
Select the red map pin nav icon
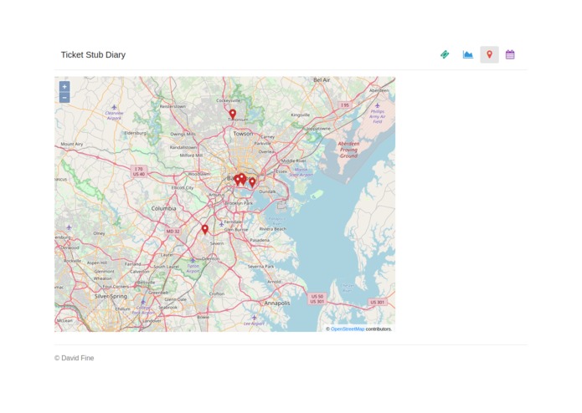coord(489,54)
